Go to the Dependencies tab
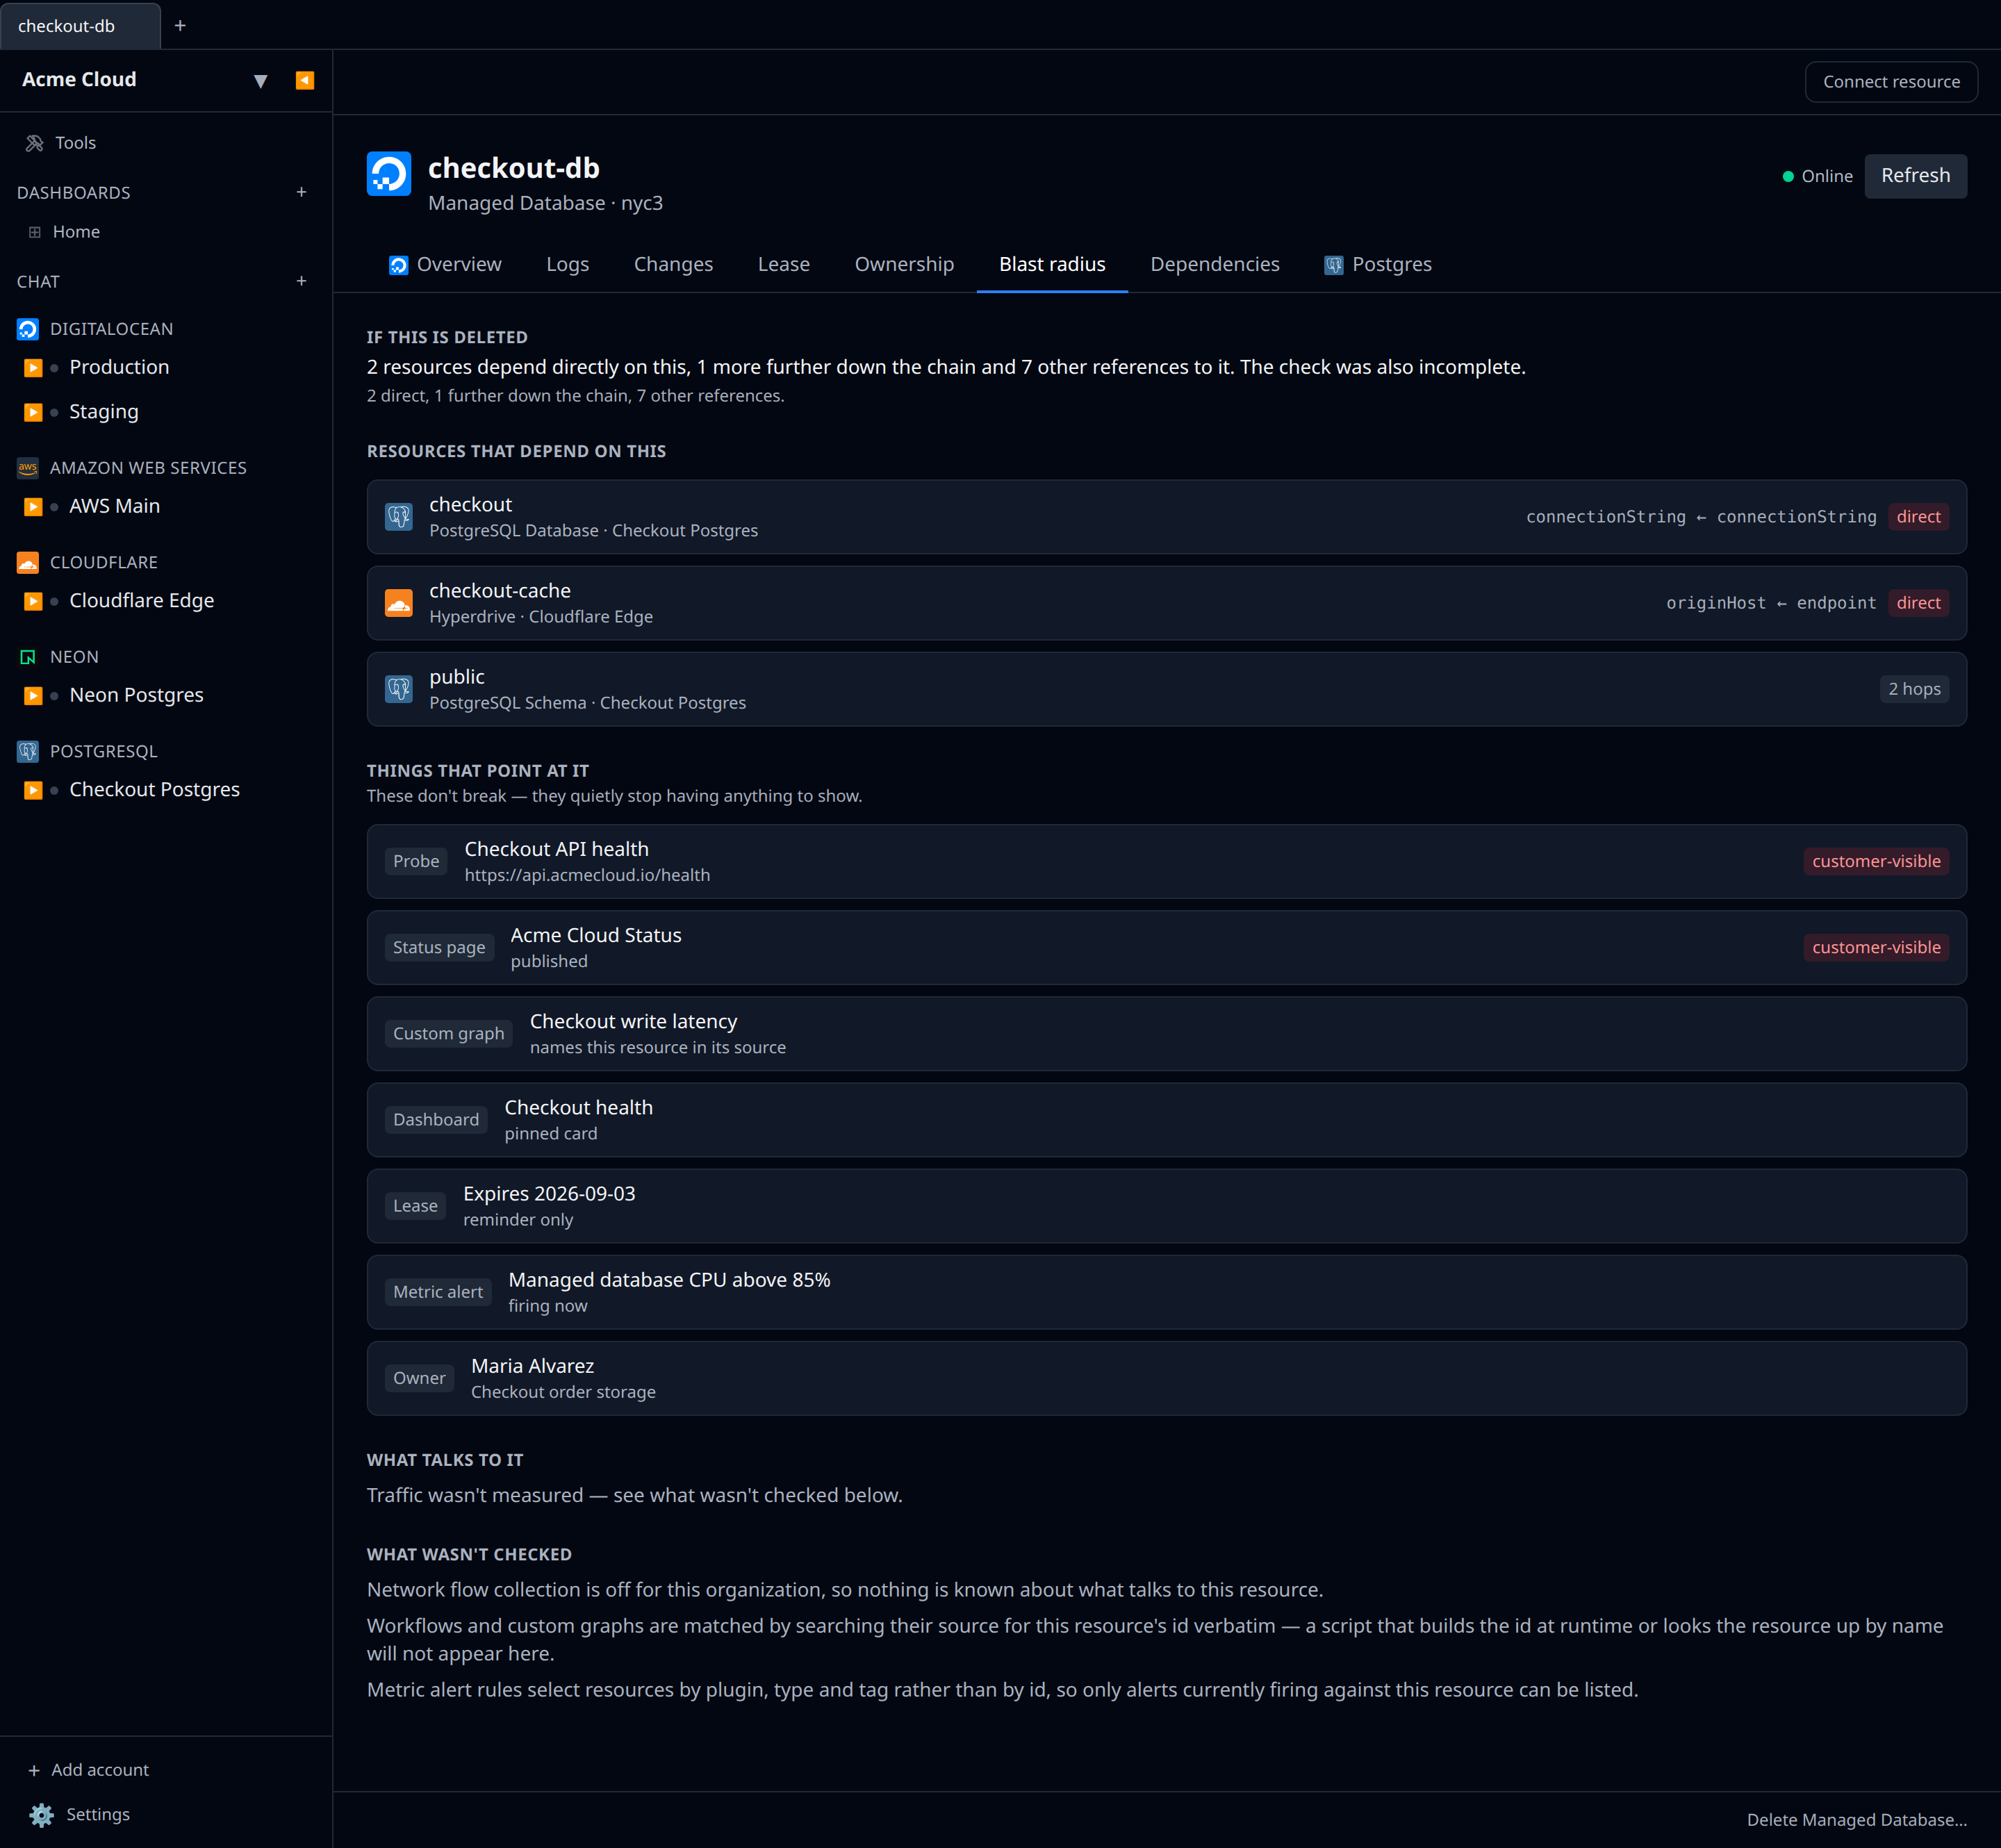 pyautogui.click(x=1214, y=265)
